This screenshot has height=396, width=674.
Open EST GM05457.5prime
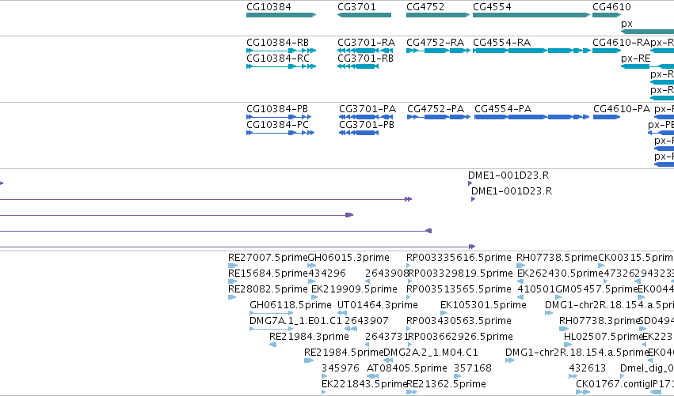pyautogui.click(x=596, y=289)
